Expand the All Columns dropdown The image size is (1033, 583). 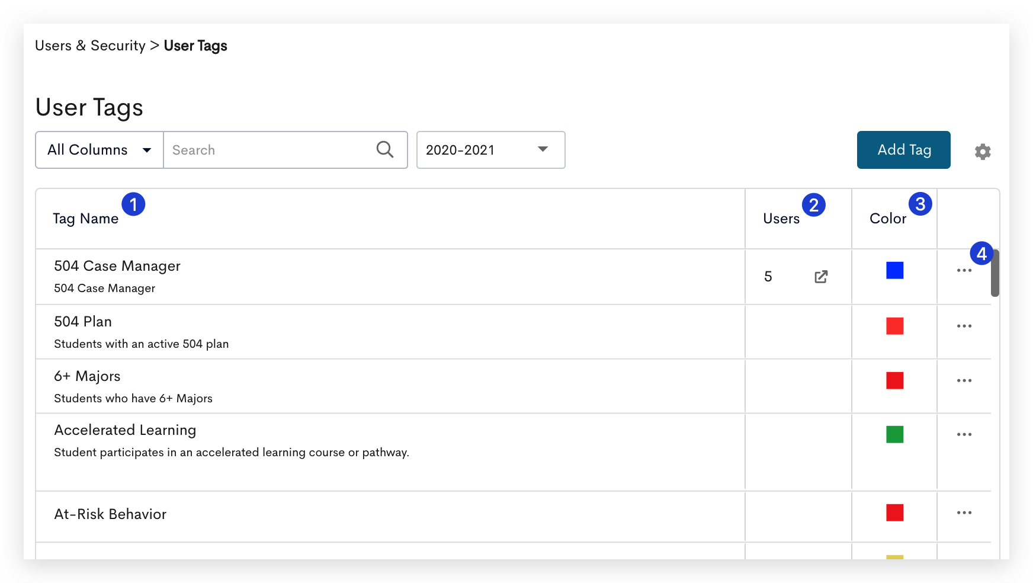coord(100,150)
